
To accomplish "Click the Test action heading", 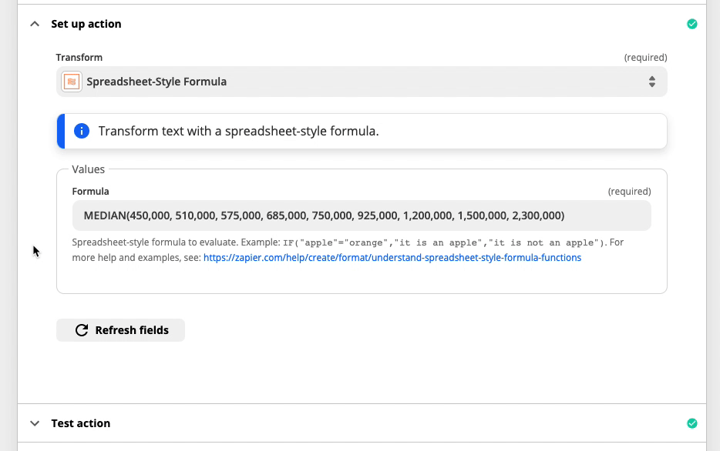I will coord(81,423).
